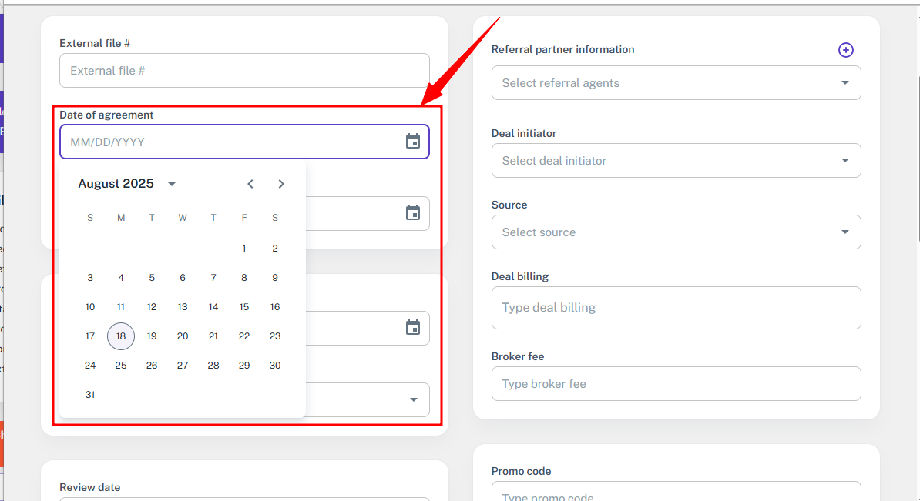Click the External file # input field
Image resolution: width=920 pixels, height=501 pixels.
pos(244,71)
